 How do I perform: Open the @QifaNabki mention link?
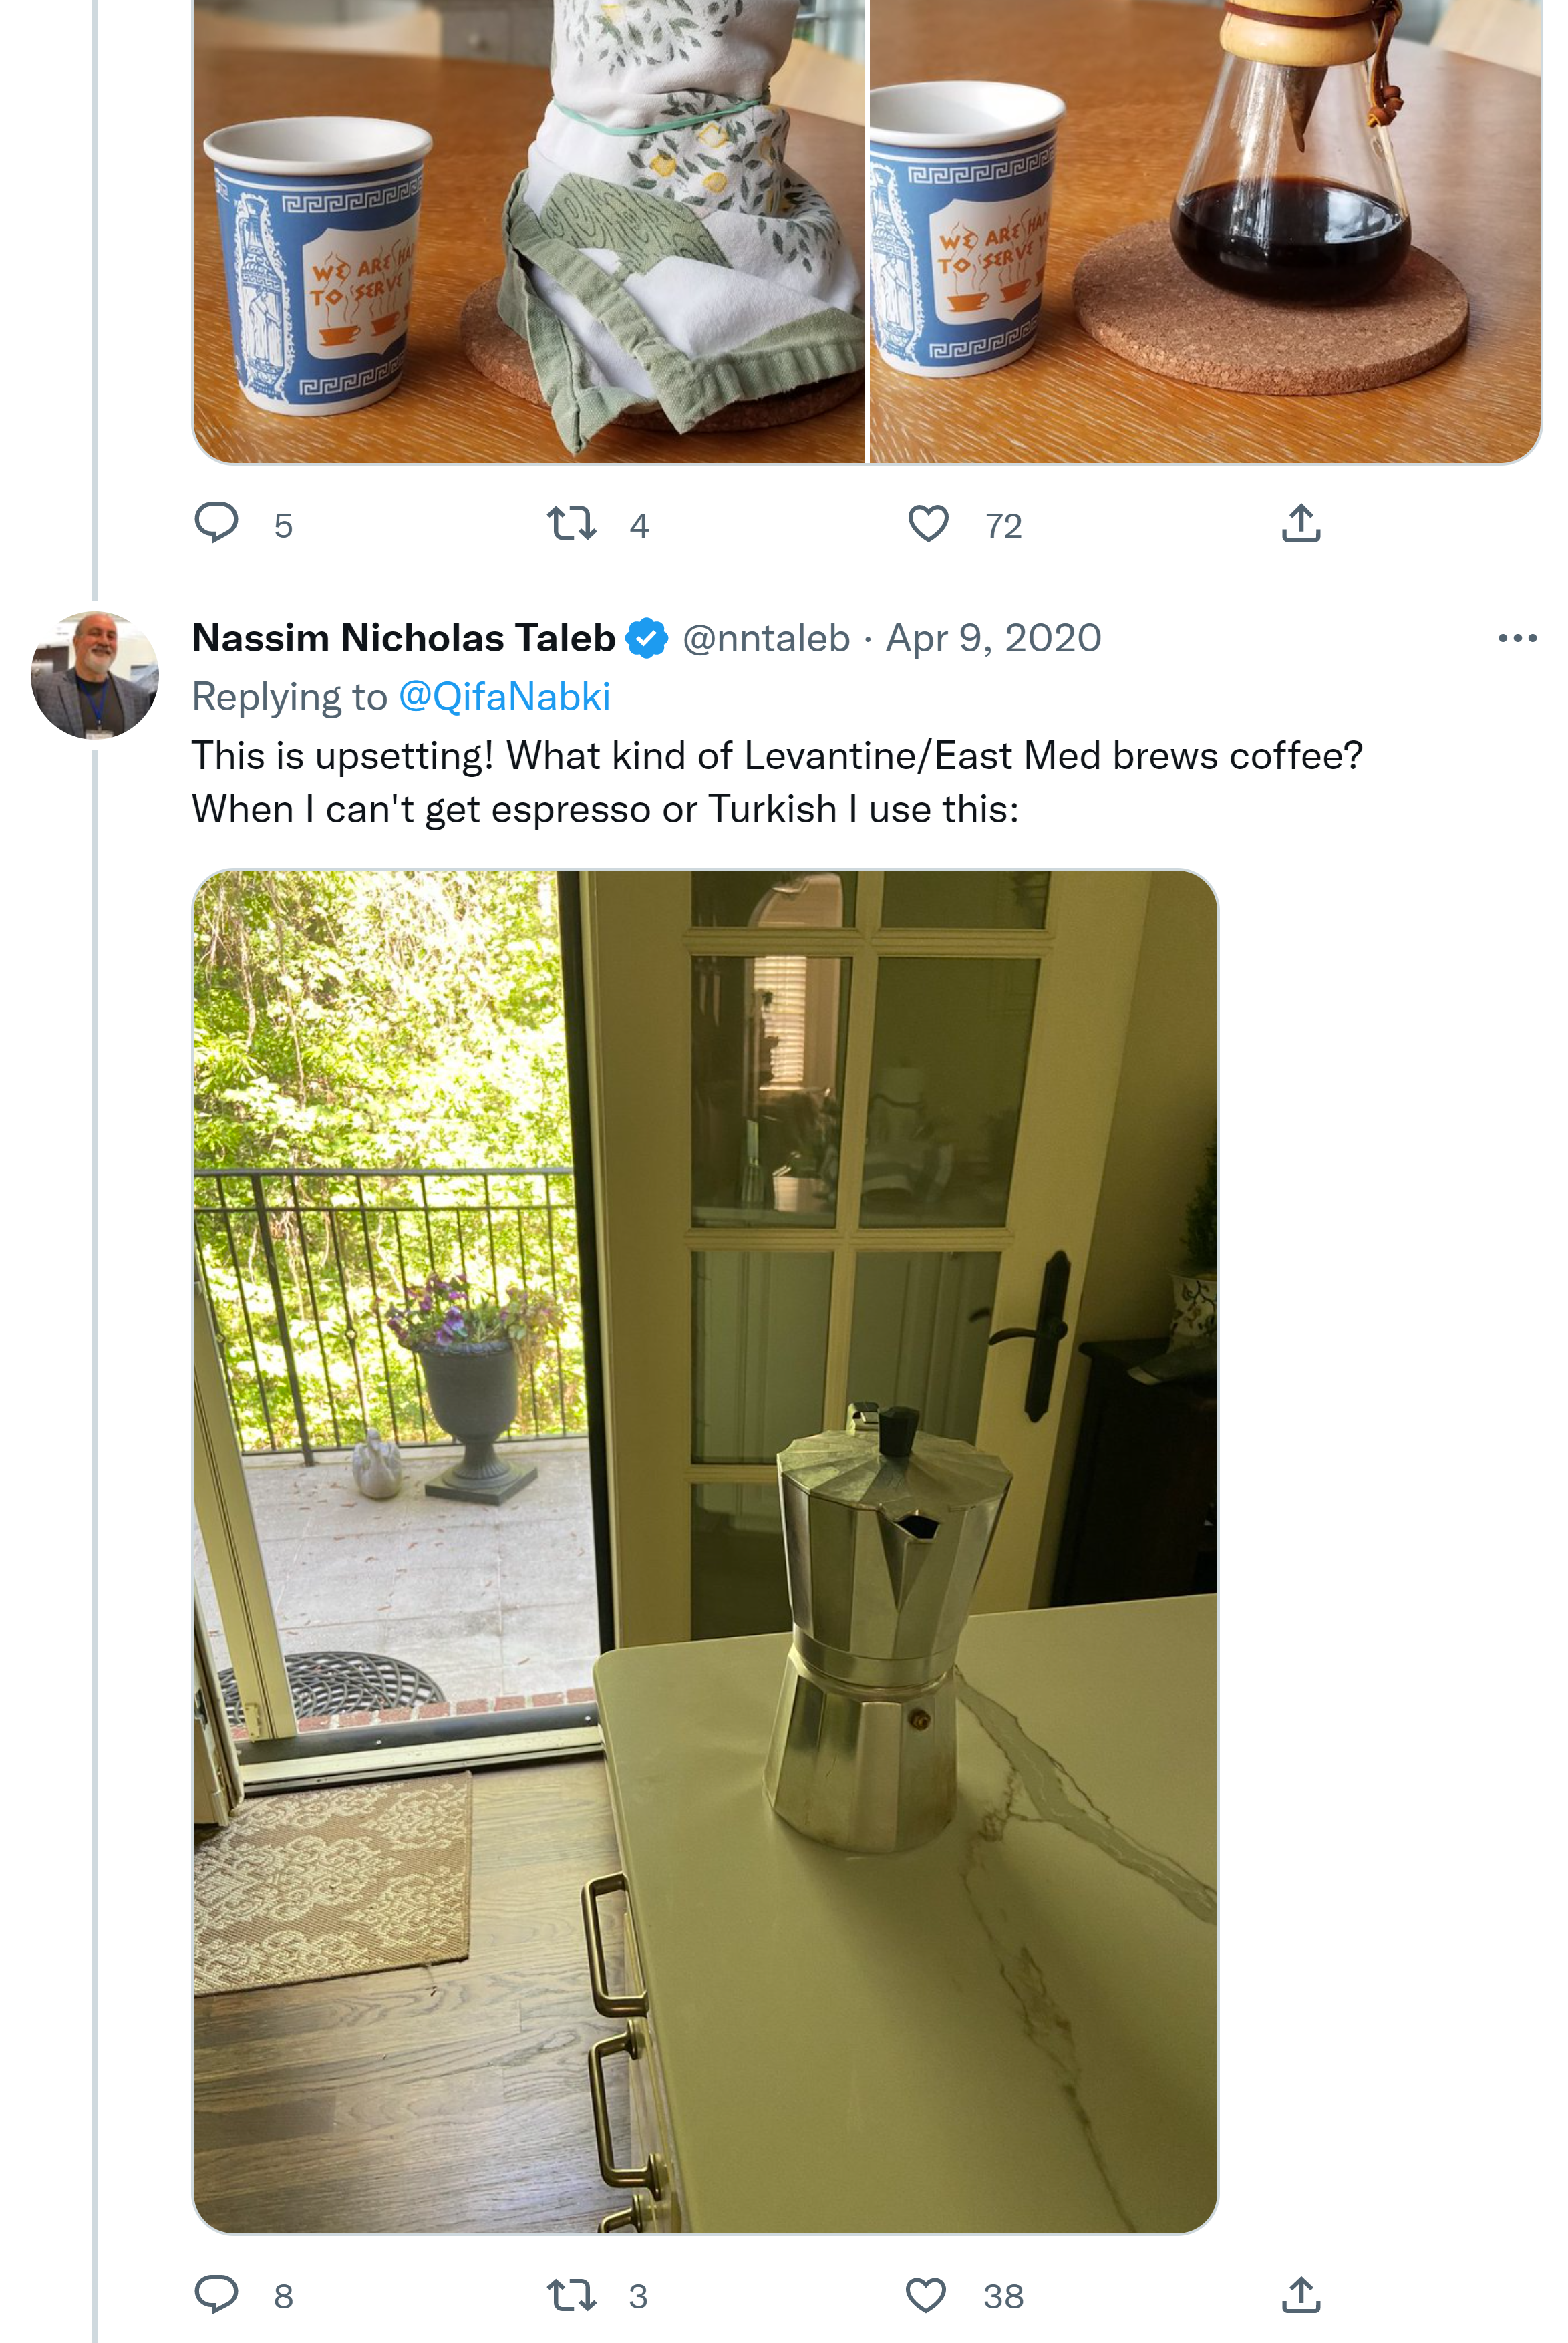tap(504, 697)
